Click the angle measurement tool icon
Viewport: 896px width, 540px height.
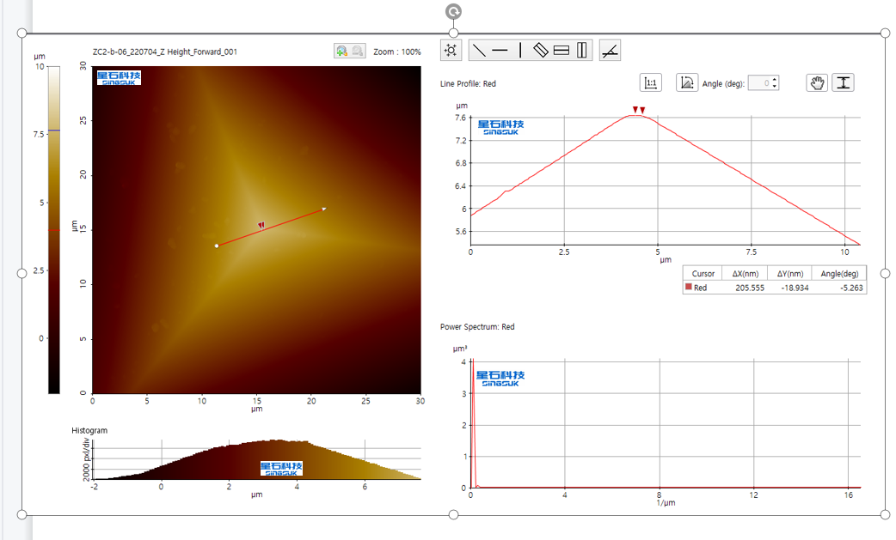610,50
